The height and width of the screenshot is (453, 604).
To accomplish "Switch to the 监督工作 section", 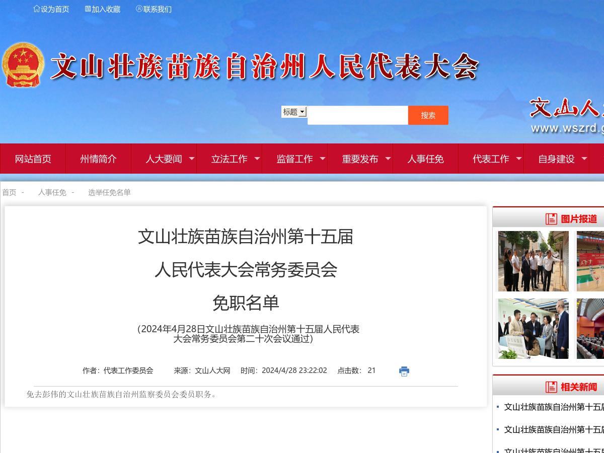I will coord(294,159).
